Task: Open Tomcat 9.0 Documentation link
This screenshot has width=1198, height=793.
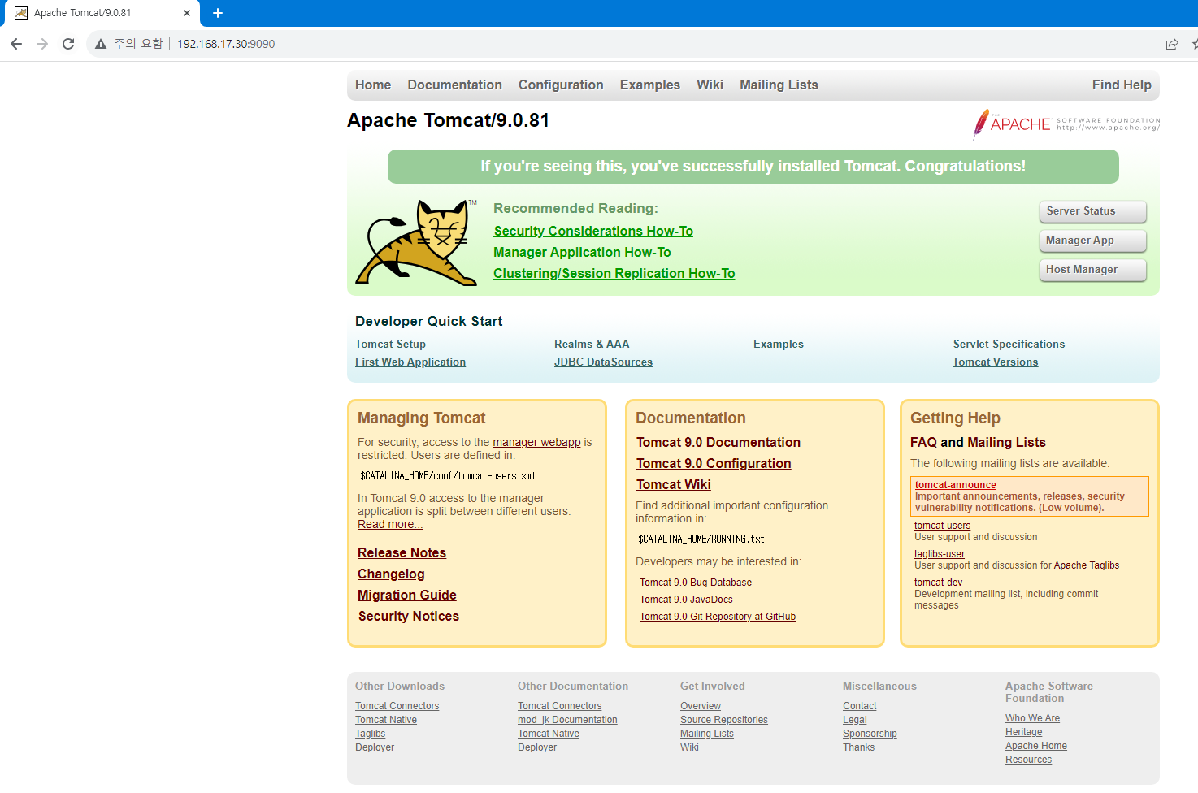Action: pos(718,442)
